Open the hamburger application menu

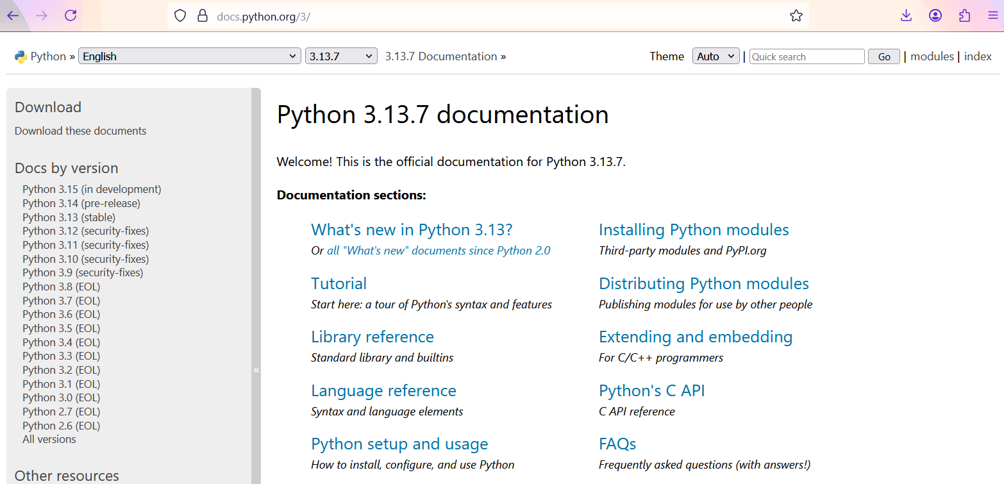[993, 15]
